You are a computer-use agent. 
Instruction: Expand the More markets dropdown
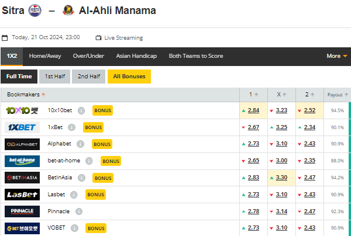tap(337, 56)
